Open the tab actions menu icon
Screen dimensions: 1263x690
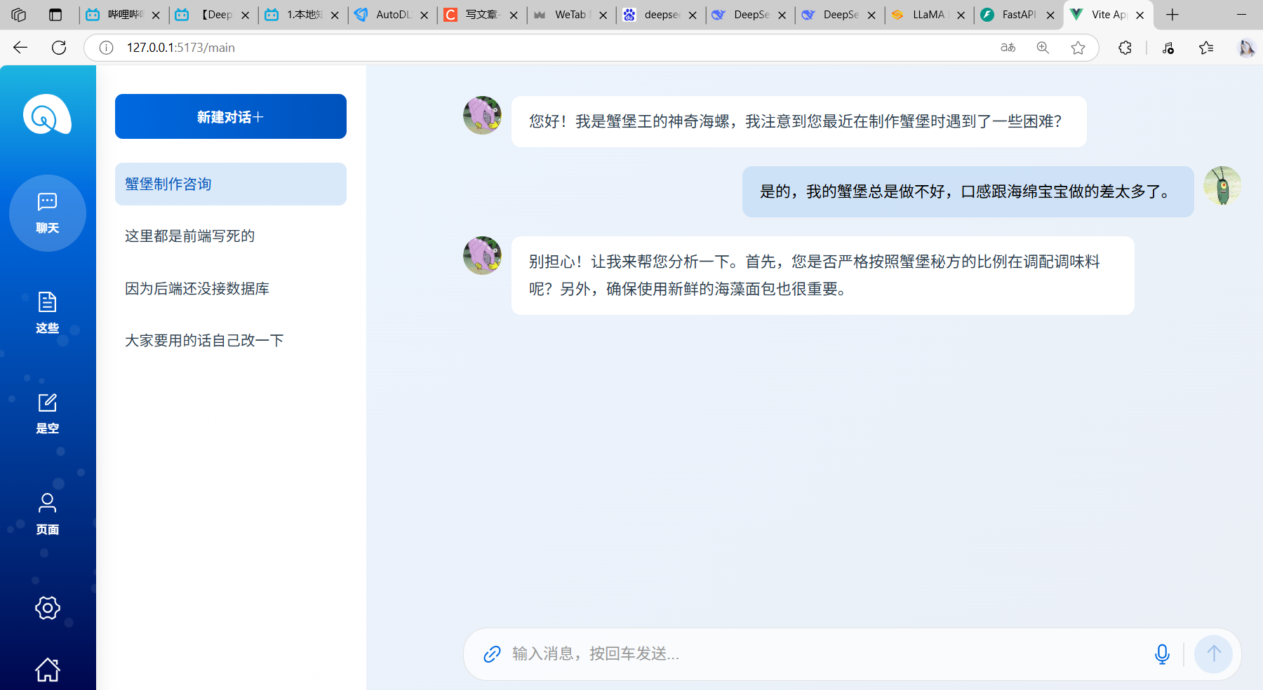pos(55,15)
